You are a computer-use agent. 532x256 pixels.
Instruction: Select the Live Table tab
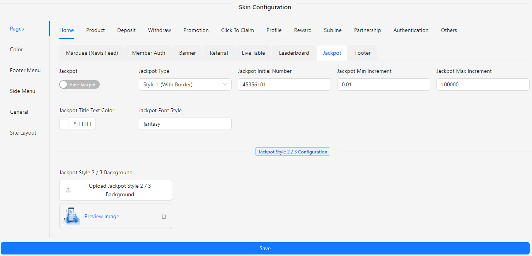click(253, 53)
